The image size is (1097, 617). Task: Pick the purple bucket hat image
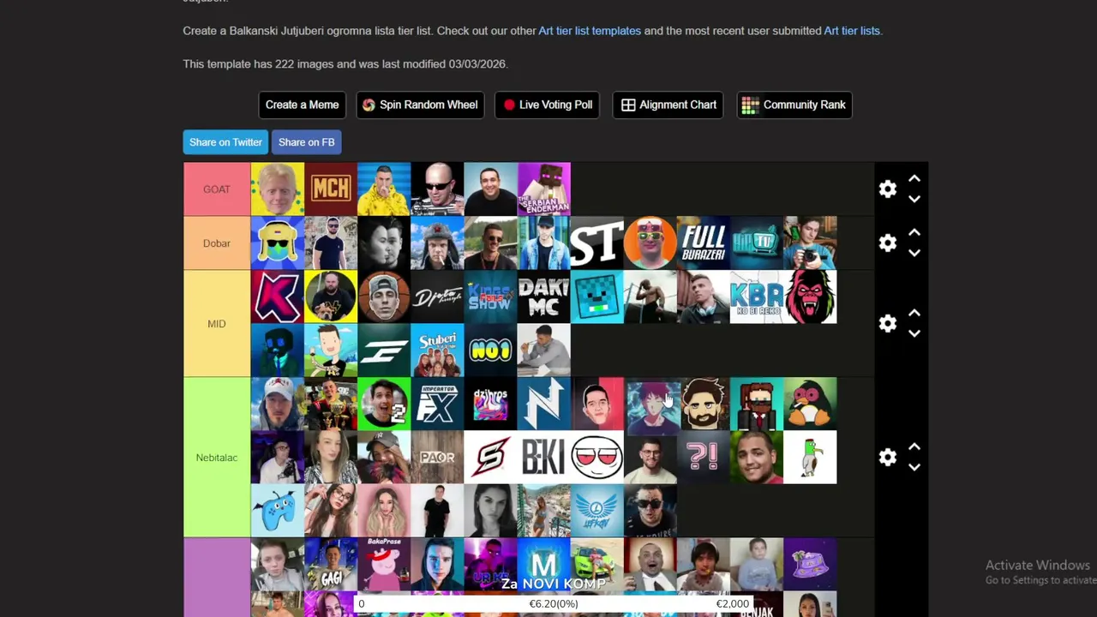point(810,565)
